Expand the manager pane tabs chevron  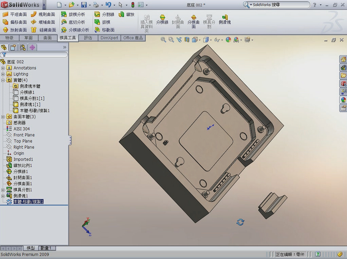[x=65, y=47]
